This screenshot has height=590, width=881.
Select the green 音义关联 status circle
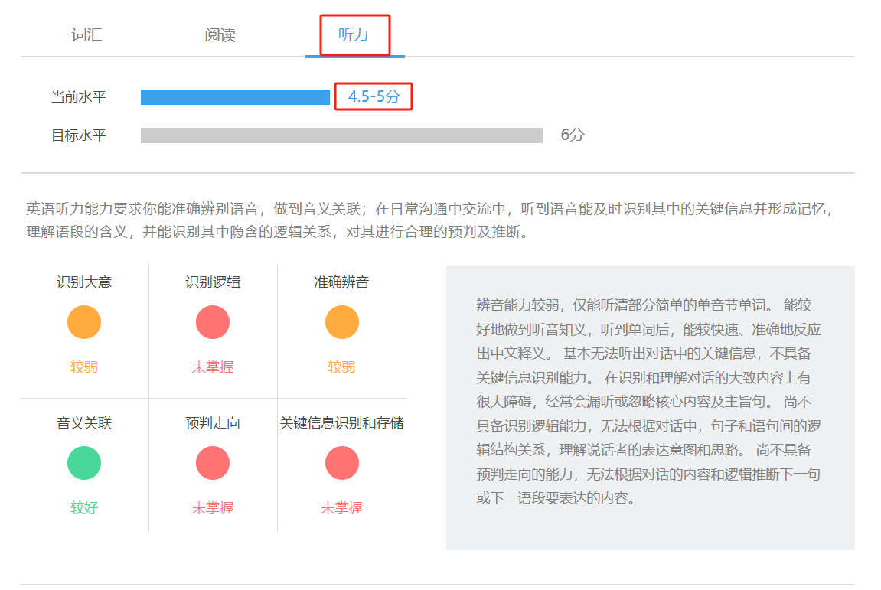83,462
